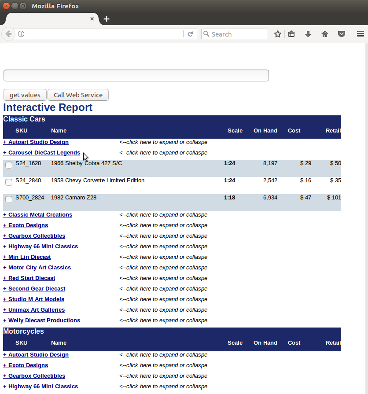
Task: Go to the Firefox home page
Action: click(325, 34)
